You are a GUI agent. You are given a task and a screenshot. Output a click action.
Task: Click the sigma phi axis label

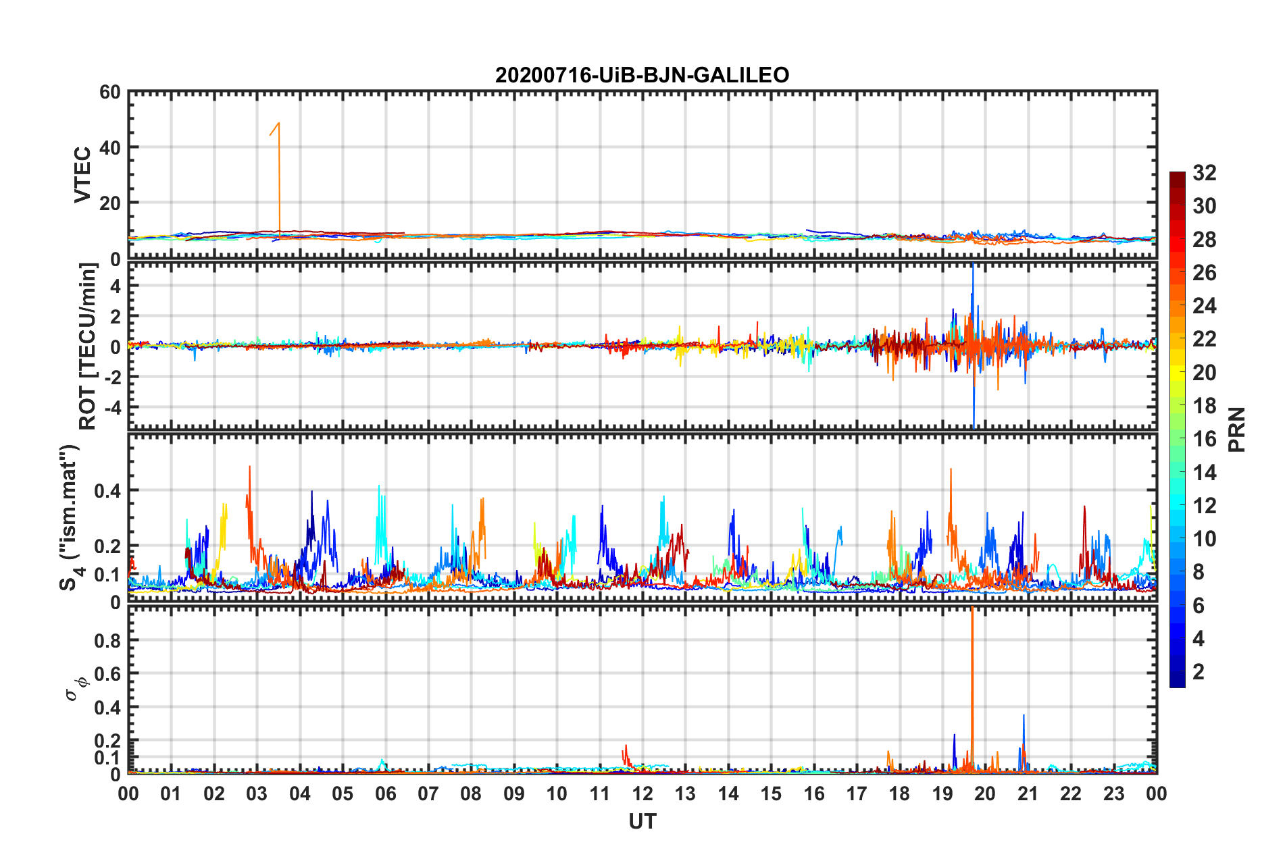point(76,688)
